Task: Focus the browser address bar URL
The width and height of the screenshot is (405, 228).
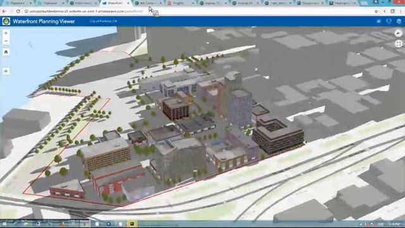Action: click(86, 11)
